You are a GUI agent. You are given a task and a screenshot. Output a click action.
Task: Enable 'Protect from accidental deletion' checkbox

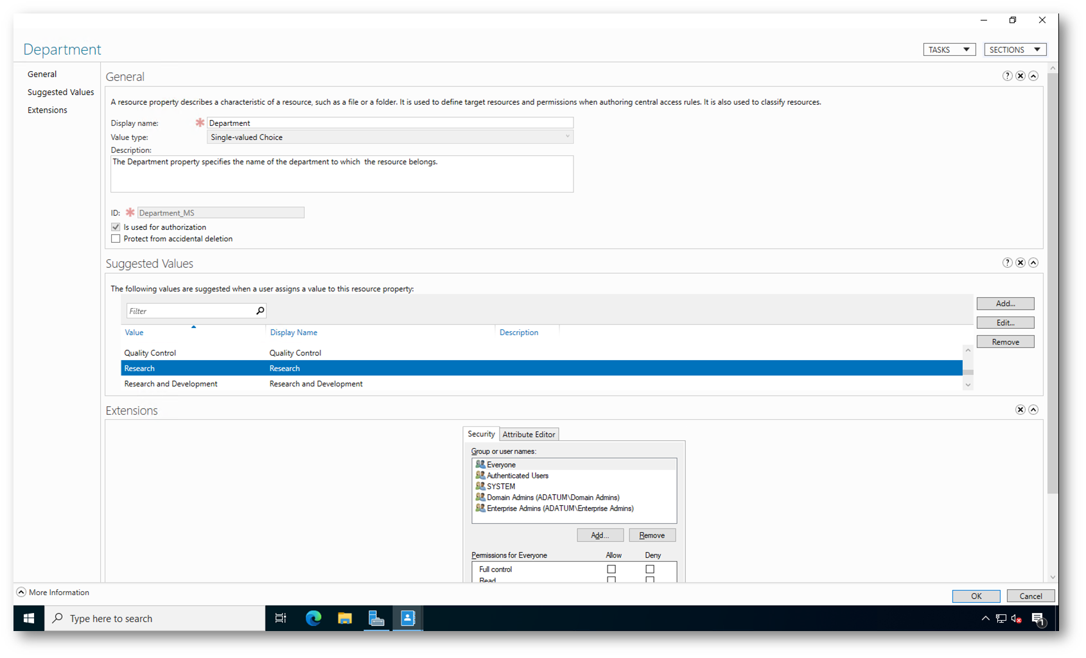[x=116, y=239]
